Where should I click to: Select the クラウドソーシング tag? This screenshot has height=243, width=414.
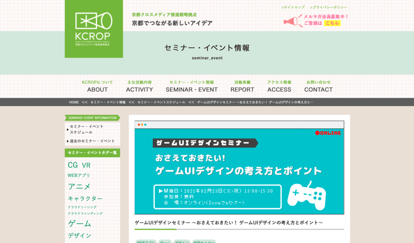(x=82, y=207)
